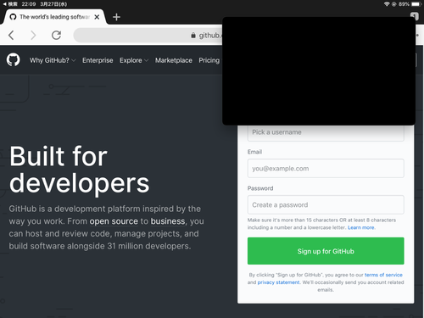Expand the Why GitHub? menu

(53, 60)
